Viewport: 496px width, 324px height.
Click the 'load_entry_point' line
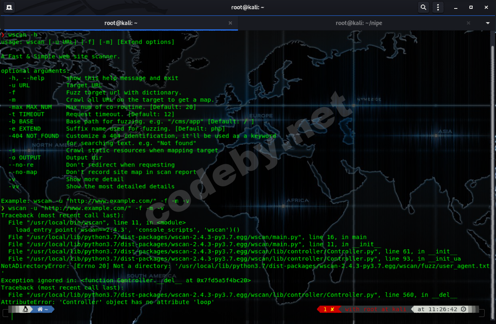point(128,230)
